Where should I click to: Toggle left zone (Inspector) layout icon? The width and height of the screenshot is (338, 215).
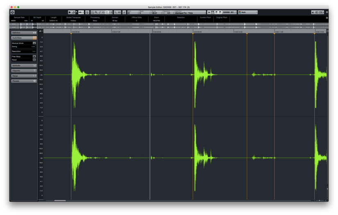tap(317, 12)
